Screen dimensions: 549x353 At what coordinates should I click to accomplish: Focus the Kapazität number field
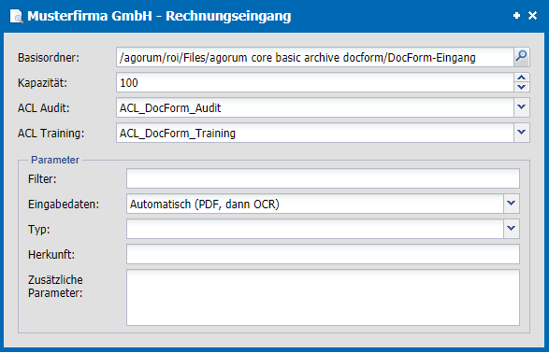(x=315, y=82)
